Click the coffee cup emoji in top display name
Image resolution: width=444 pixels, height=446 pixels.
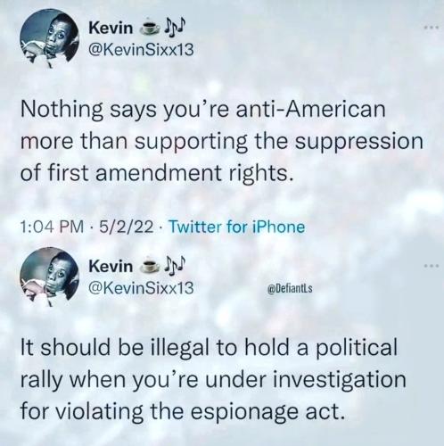149,28
